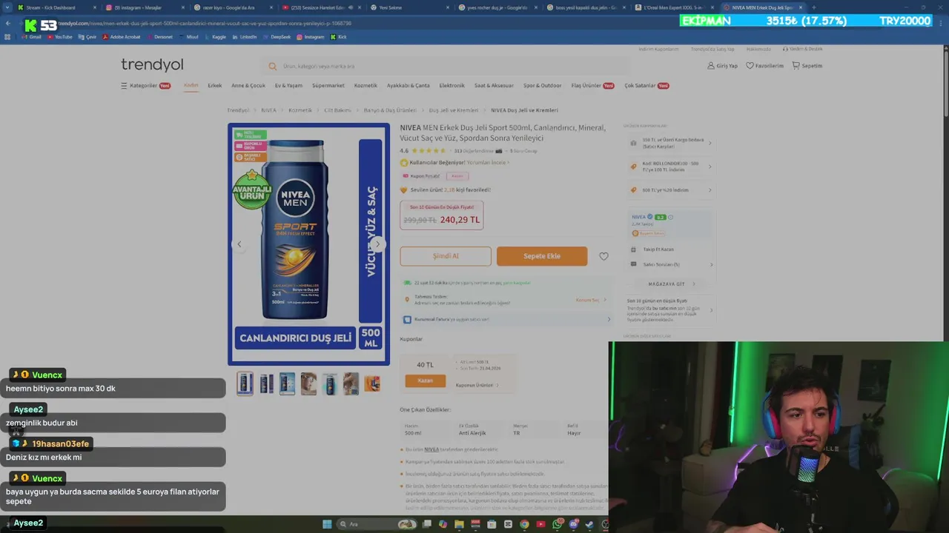Open Google Chrome from the taskbar
Image resolution: width=949 pixels, height=533 pixels.
pyautogui.click(x=524, y=524)
